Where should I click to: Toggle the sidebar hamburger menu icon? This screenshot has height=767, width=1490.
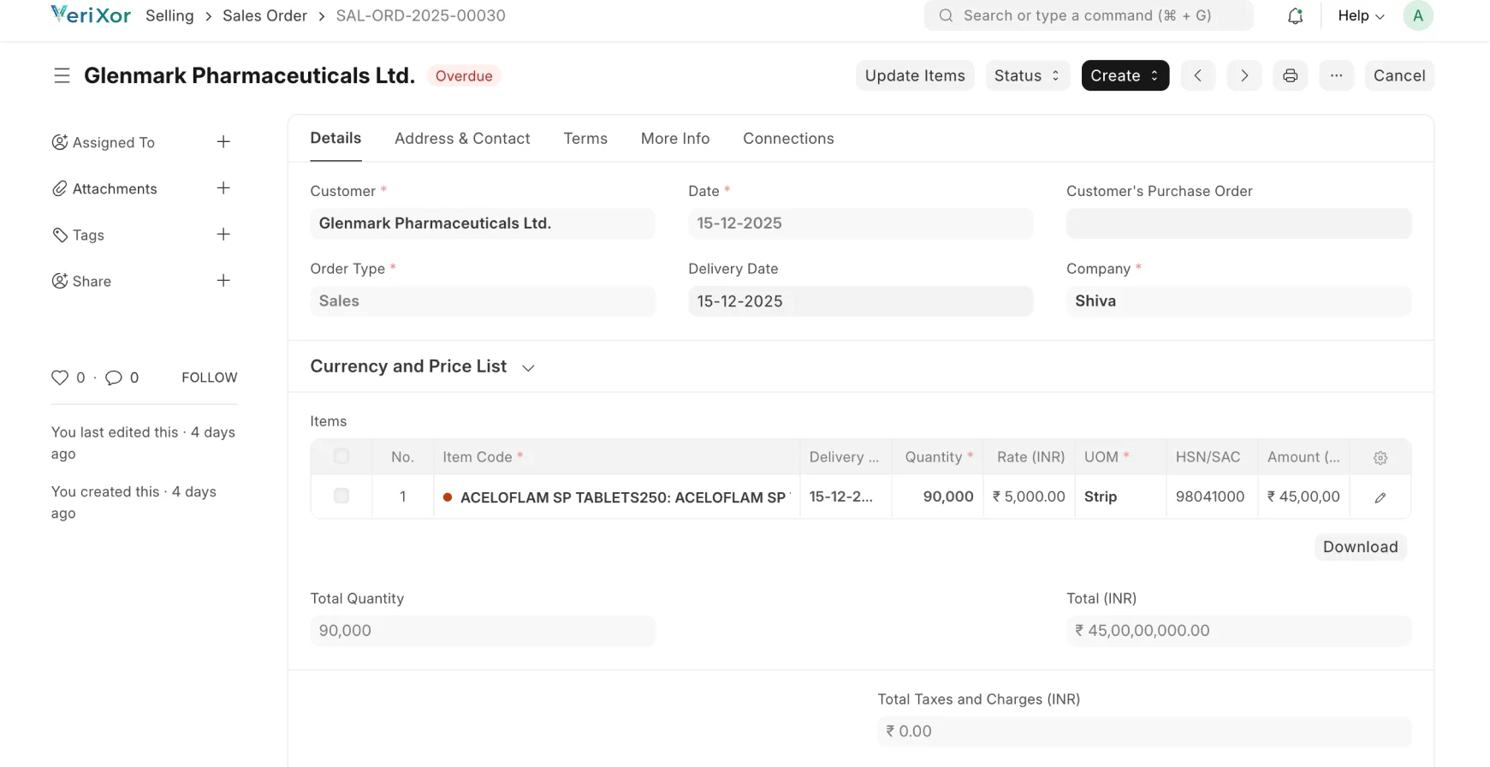62,75
